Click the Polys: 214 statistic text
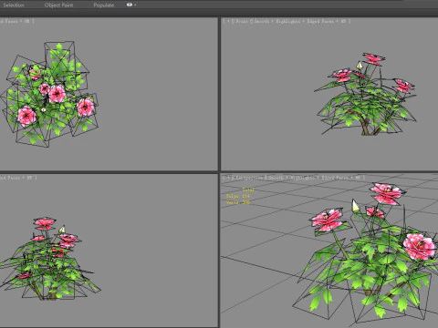 (238, 196)
